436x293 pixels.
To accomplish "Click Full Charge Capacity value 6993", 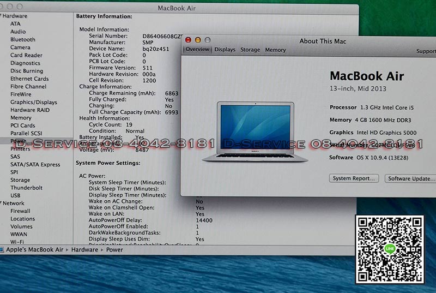I will click(x=172, y=112).
